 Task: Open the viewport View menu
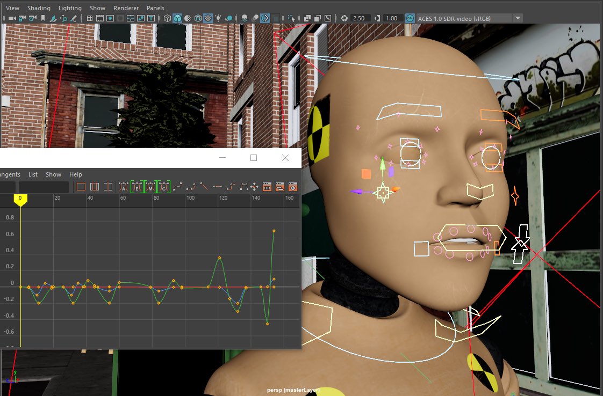12,8
